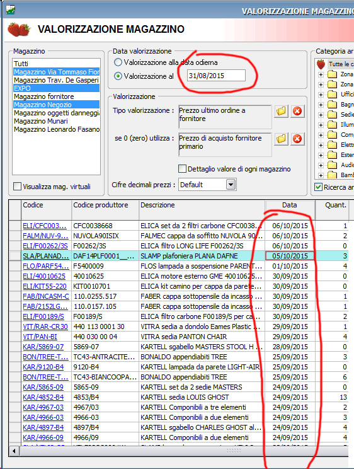Viewport: 354px width, 469px height.
Task: Click the folder icon of Audio category
Action: tap(332, 165)
